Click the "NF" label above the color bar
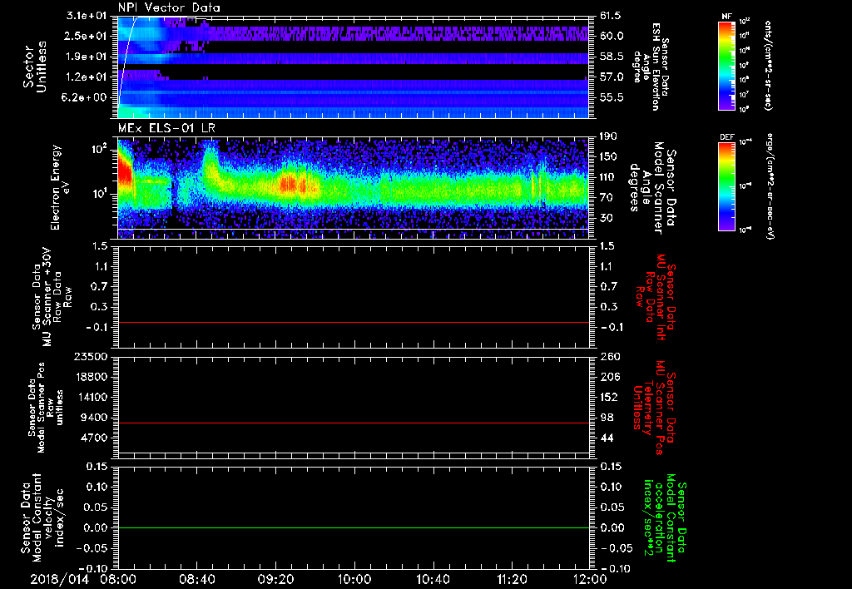Viewport: 852px width, 589px height. [726, 17]
